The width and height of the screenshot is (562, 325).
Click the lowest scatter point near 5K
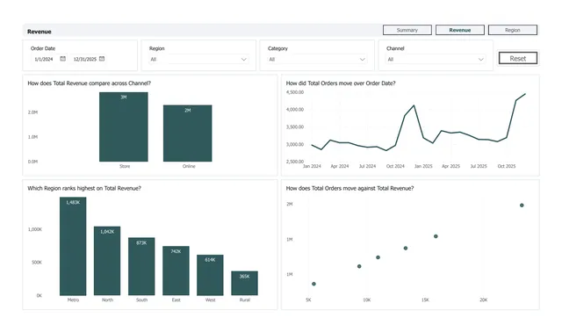(x=314, y=284)
